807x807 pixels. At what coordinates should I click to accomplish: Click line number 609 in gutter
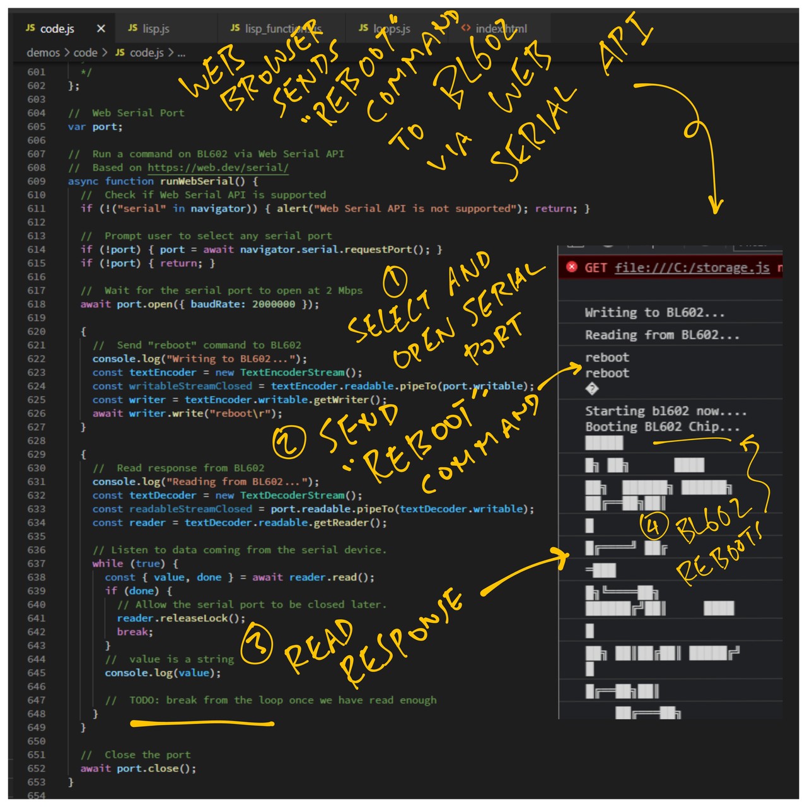point(37,182)
